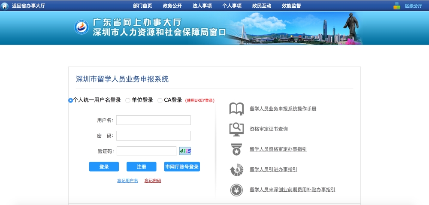Click the magnifier monitor certificate query icon
Viewport: 429px width, 205px height.
point(236,129)
